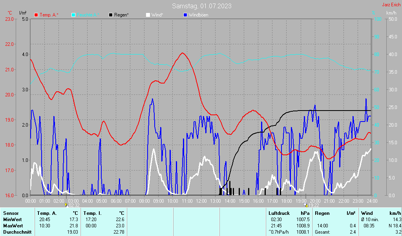Image resolution: width=402 pixels, height=236 pixels.
Task: Click the cyan Feuchte A. legend swatch
Action: (x=73, y=15)
